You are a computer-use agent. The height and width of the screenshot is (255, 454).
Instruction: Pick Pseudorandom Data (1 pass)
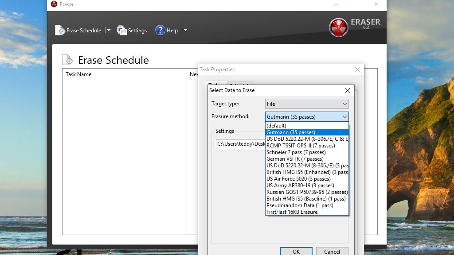pos(307,205)
